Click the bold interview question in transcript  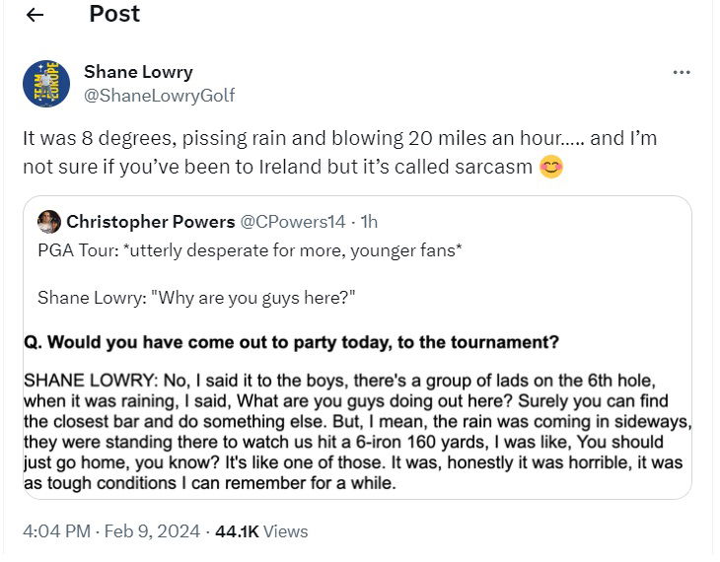click(291, 343)
